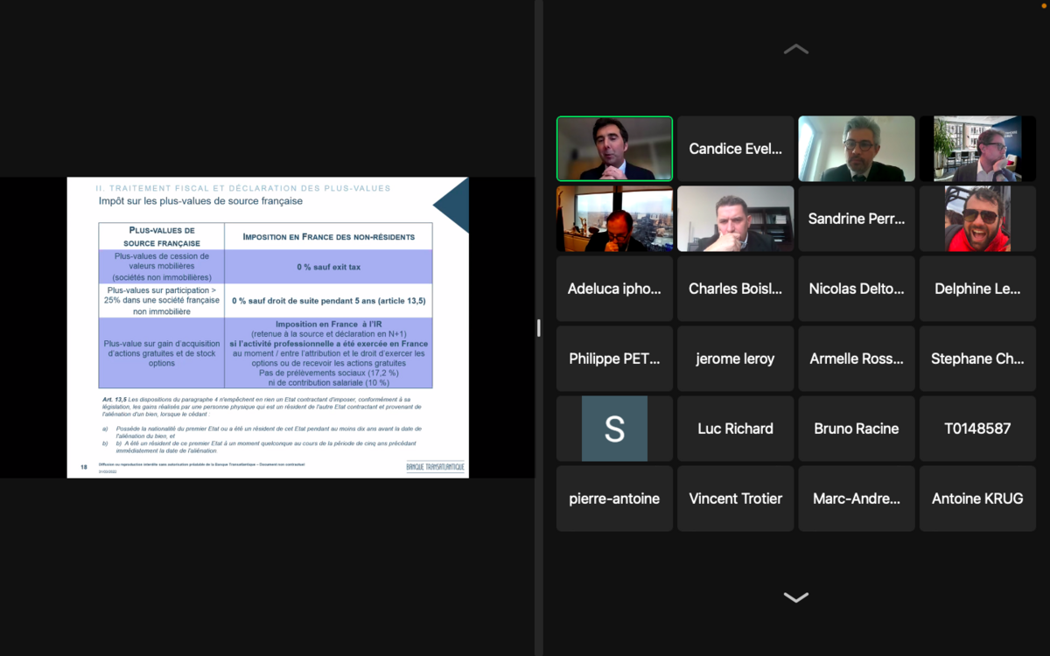Click the dark blue triangle on slide corner
The image size is (1050, 656).
pyautogui.click(x=453, y=206)
